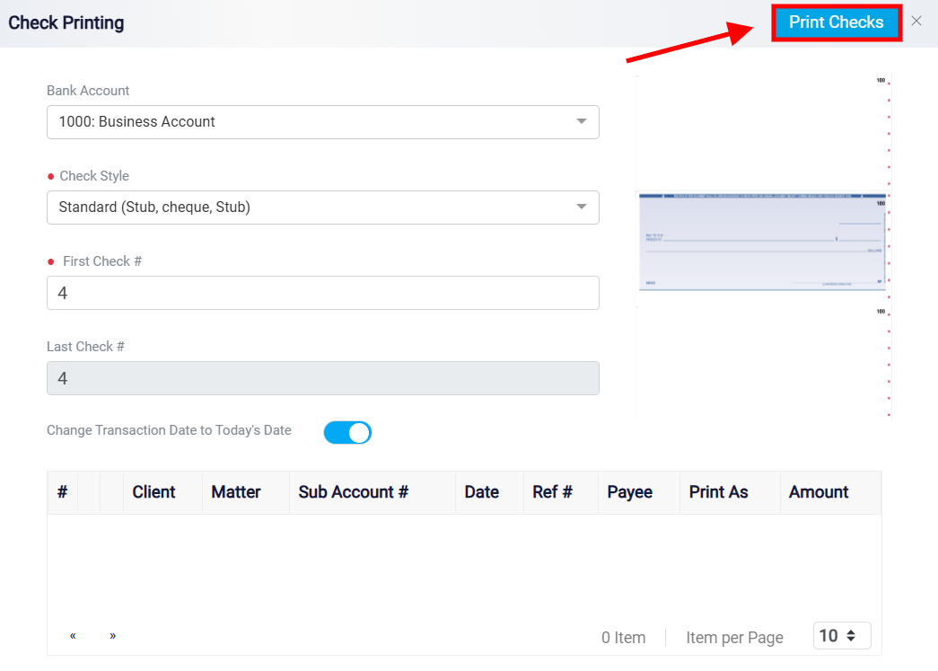This screenshot has height=671, width=938.
Task: Go to previous page of results
Action: click(73, 636)
